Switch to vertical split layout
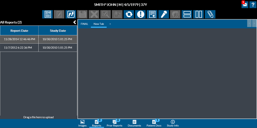Image resolution: width=257 pixels, height=128 pixels. pos(198,14)
